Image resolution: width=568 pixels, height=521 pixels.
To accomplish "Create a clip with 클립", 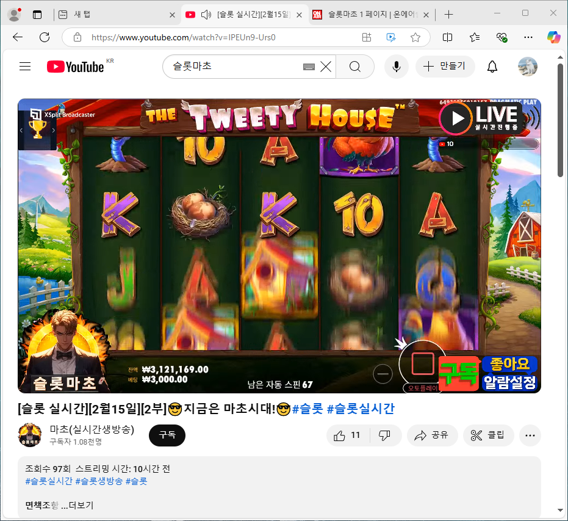I will (488, 435).
